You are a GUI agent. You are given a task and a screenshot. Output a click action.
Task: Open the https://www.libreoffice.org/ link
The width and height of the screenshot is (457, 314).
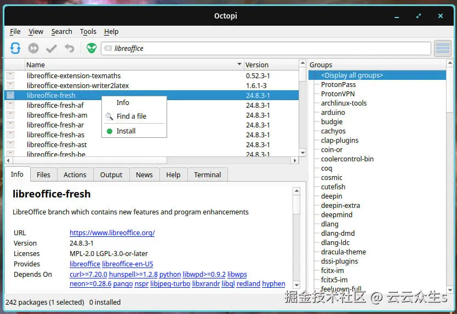coord(112,233)
